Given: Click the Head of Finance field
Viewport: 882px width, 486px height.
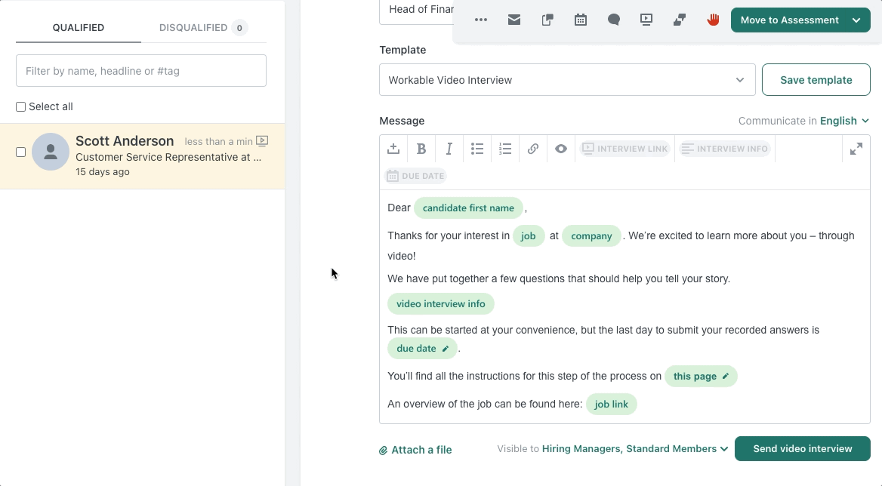Looking at the screenshot, I should point(416,11).
